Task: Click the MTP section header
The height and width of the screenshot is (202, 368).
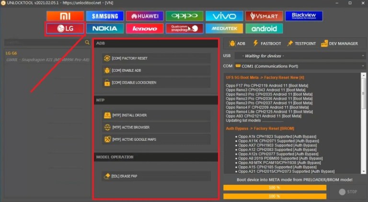Action: [x=156, y=100]
